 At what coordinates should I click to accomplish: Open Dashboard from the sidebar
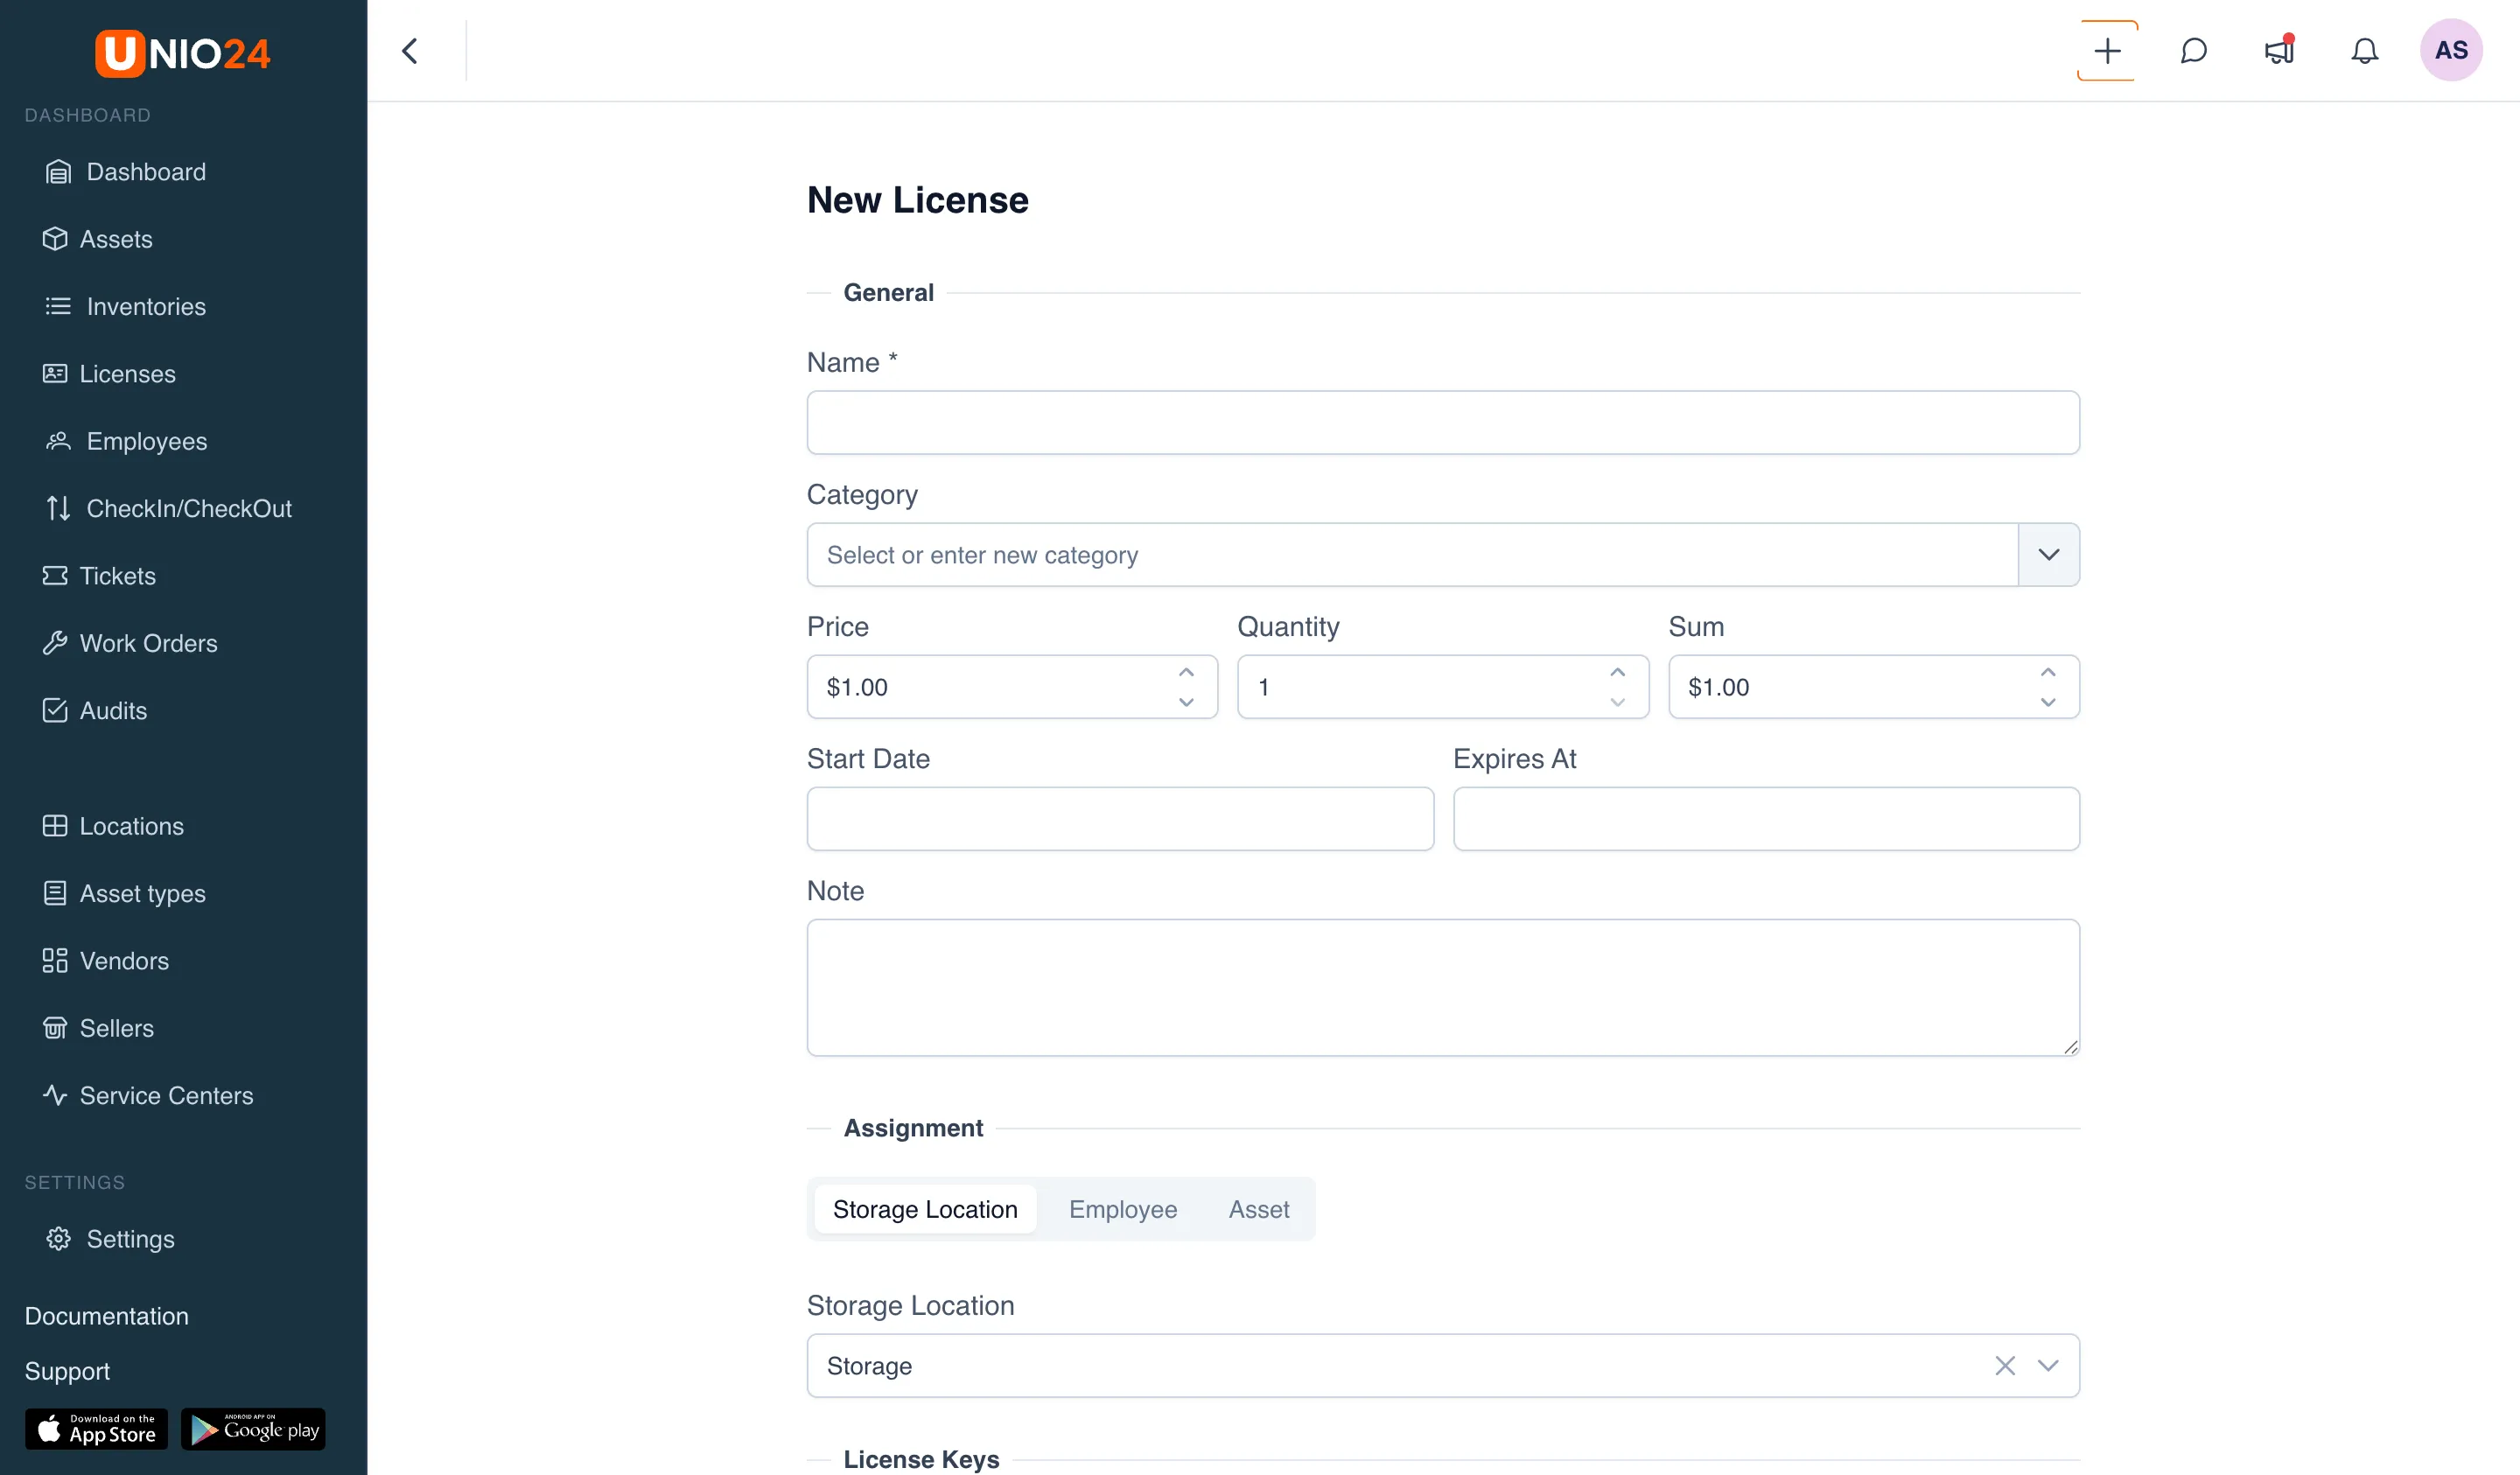coord(147,172)
